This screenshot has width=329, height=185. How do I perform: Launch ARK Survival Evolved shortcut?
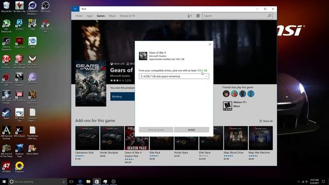6,133
